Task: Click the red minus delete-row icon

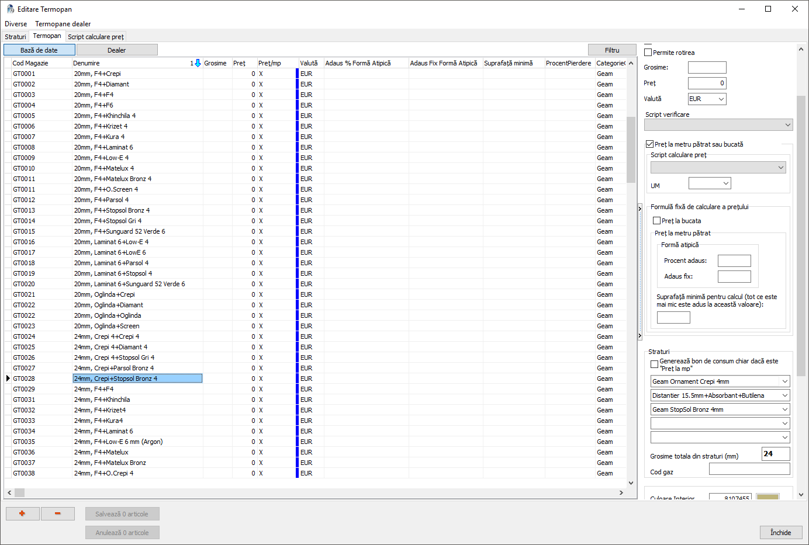Action: tap(57, 513)
